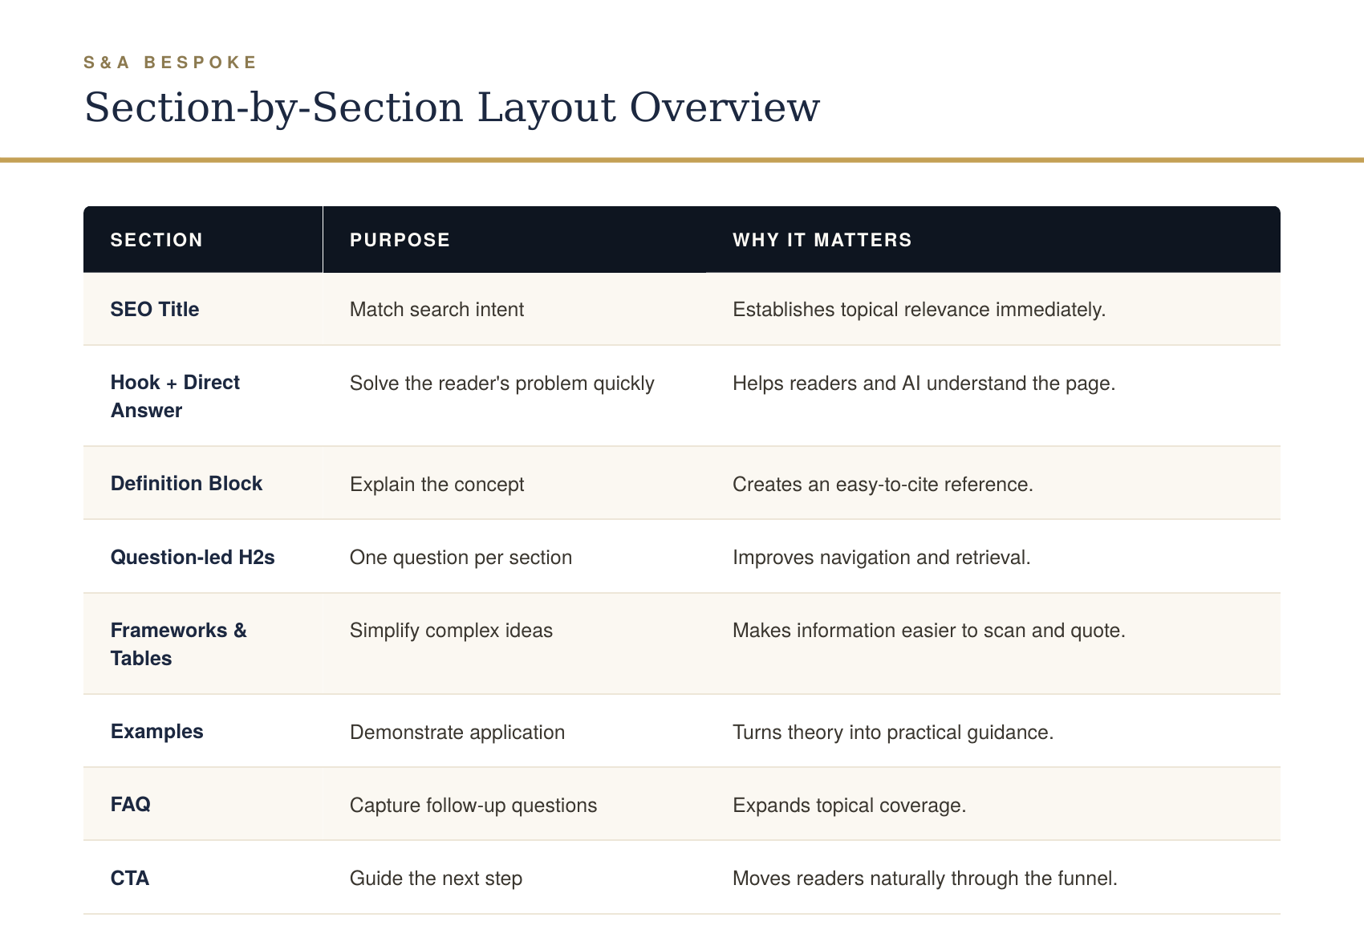The width and height of the screenshot is (1364, 946).
Task: Click the FAQ row label
Action: click(x=131, y=805)
